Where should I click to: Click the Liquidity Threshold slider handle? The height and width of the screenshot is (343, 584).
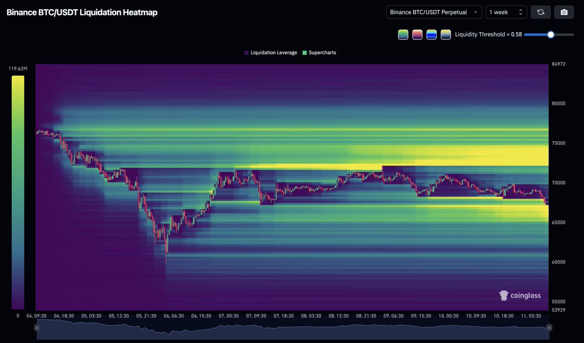[550, 35]
